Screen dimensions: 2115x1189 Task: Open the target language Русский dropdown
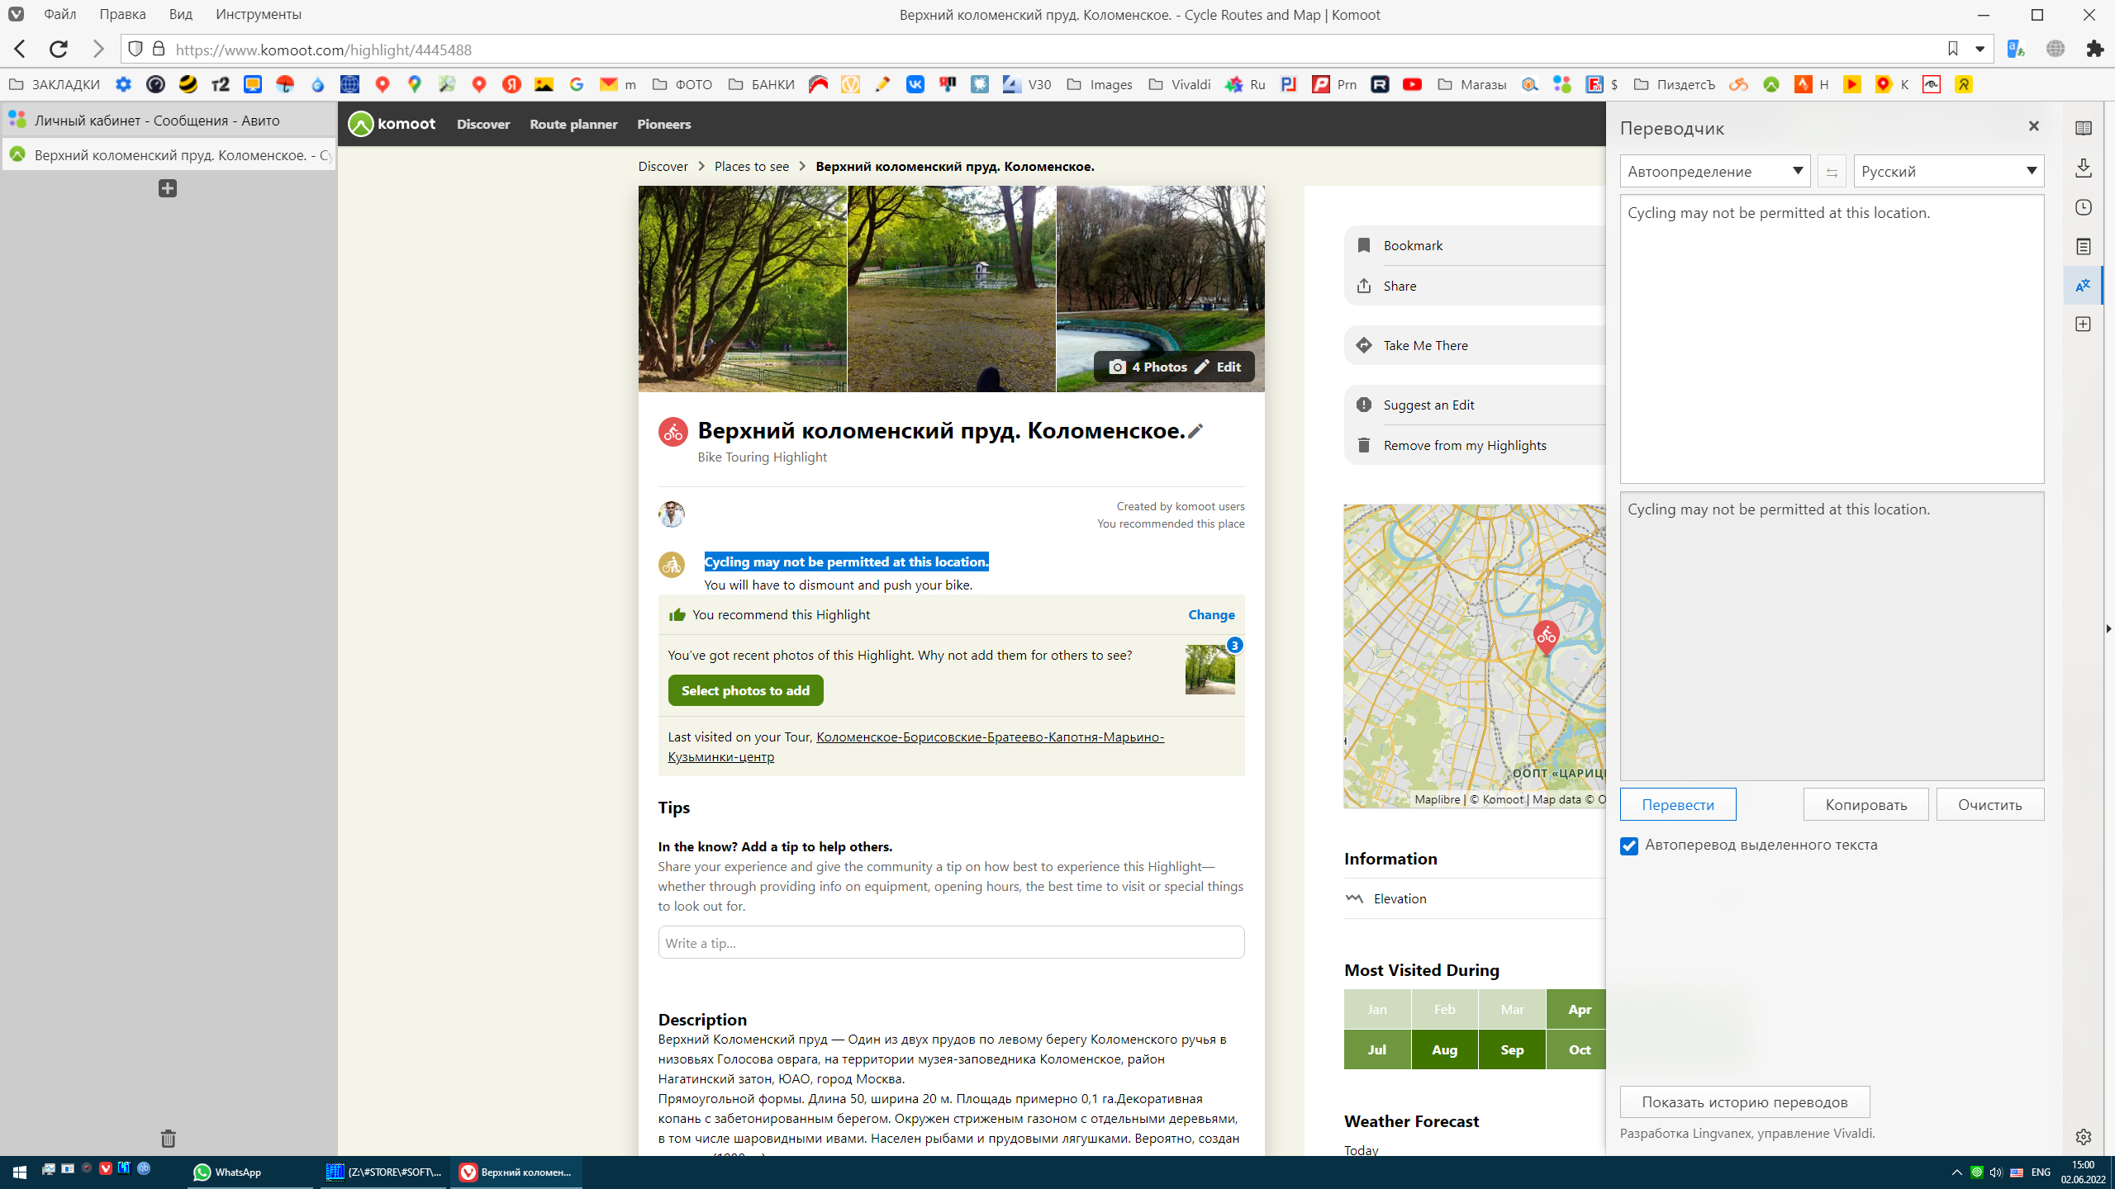coord(1948,172)
